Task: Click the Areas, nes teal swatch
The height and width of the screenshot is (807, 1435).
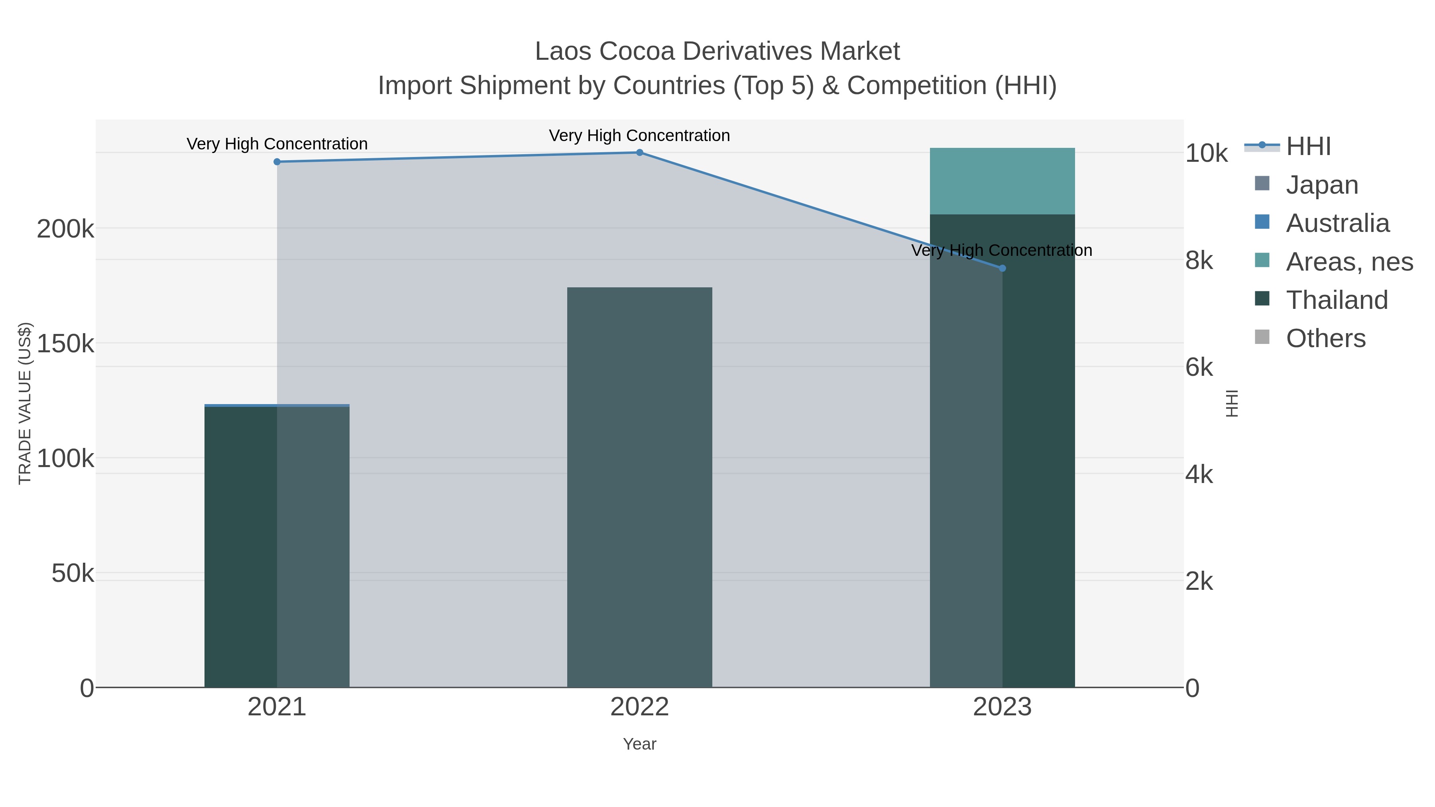Action: click(x=1262, y=260)
